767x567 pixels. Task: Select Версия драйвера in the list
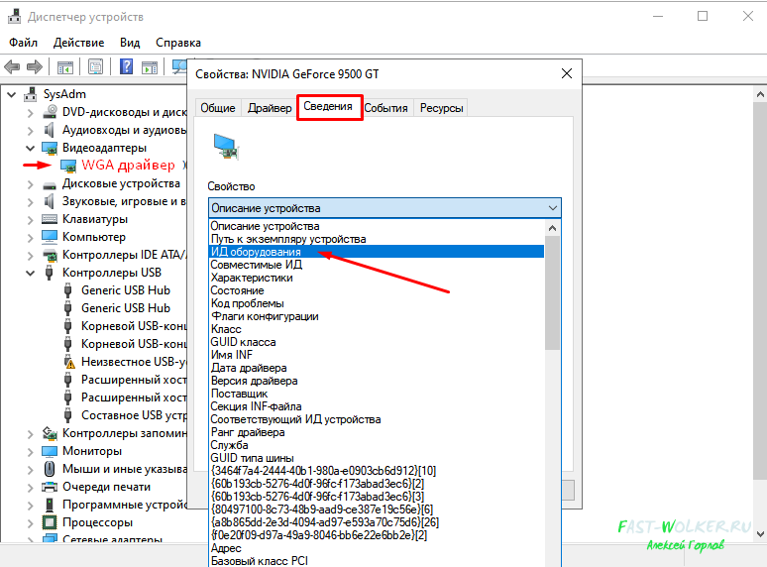tap(377, 381)
